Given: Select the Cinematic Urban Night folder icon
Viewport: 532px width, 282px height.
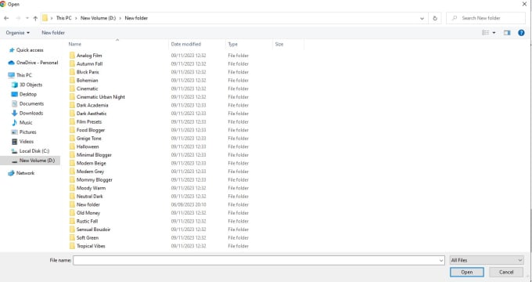Looking at the screenshot, I should [x=72, y=97].
